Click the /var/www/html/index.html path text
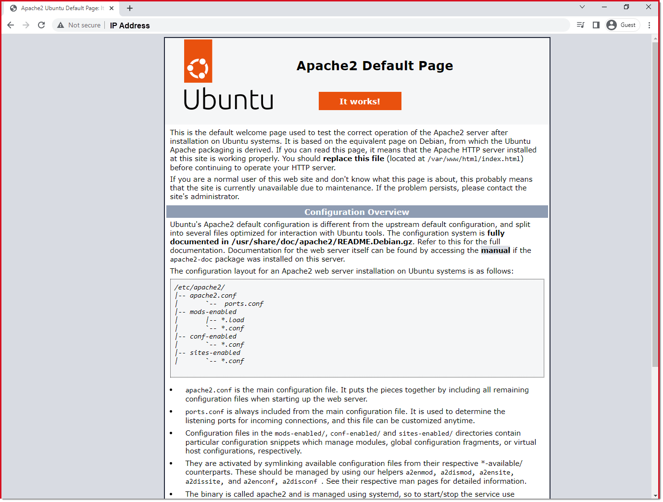This screenshot has height=502, width=663. [x=474, y=159]
